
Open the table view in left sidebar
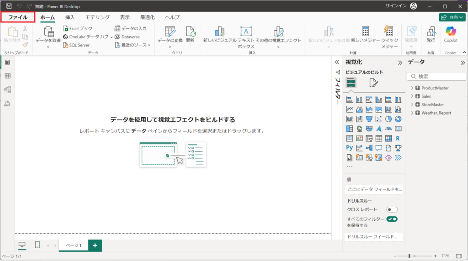point(7,76)
